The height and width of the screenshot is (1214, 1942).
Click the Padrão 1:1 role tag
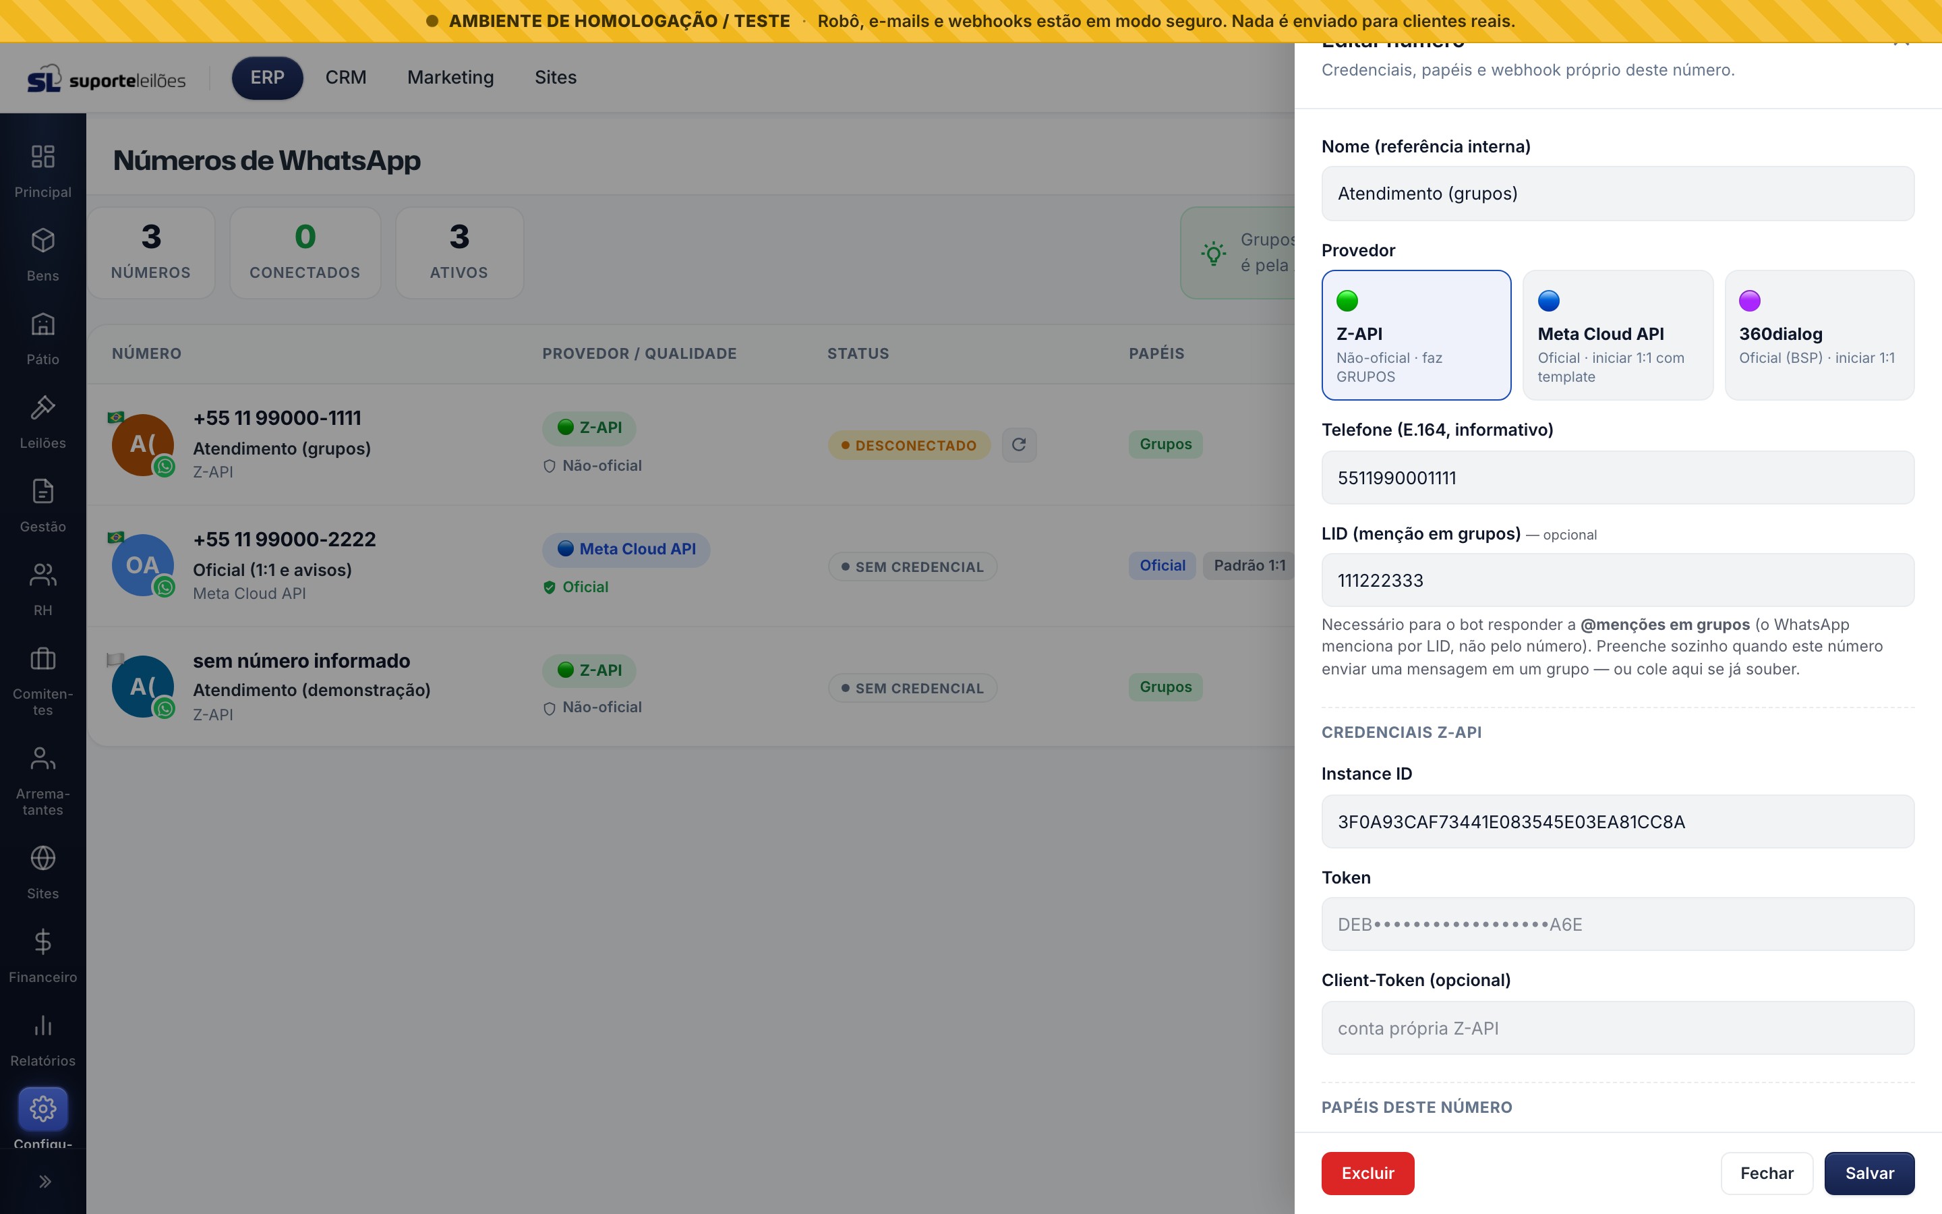(x=1249, y=565)
